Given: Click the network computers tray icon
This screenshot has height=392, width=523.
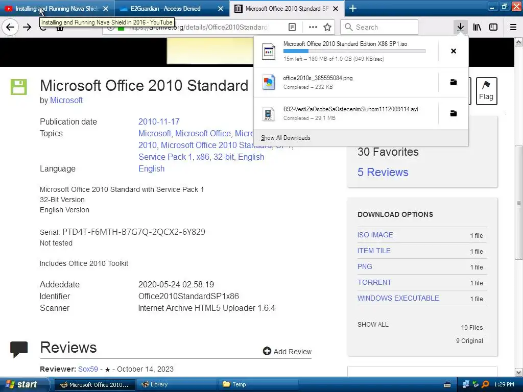Looking at the screenshot, I should [466, 384].
